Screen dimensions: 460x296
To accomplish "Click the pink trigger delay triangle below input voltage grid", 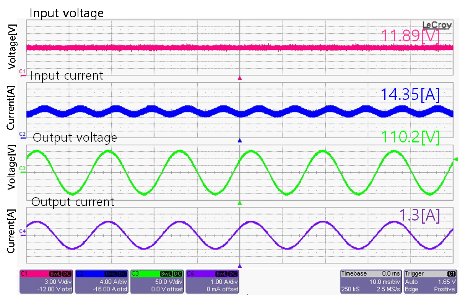I will [x=240, y=78].
